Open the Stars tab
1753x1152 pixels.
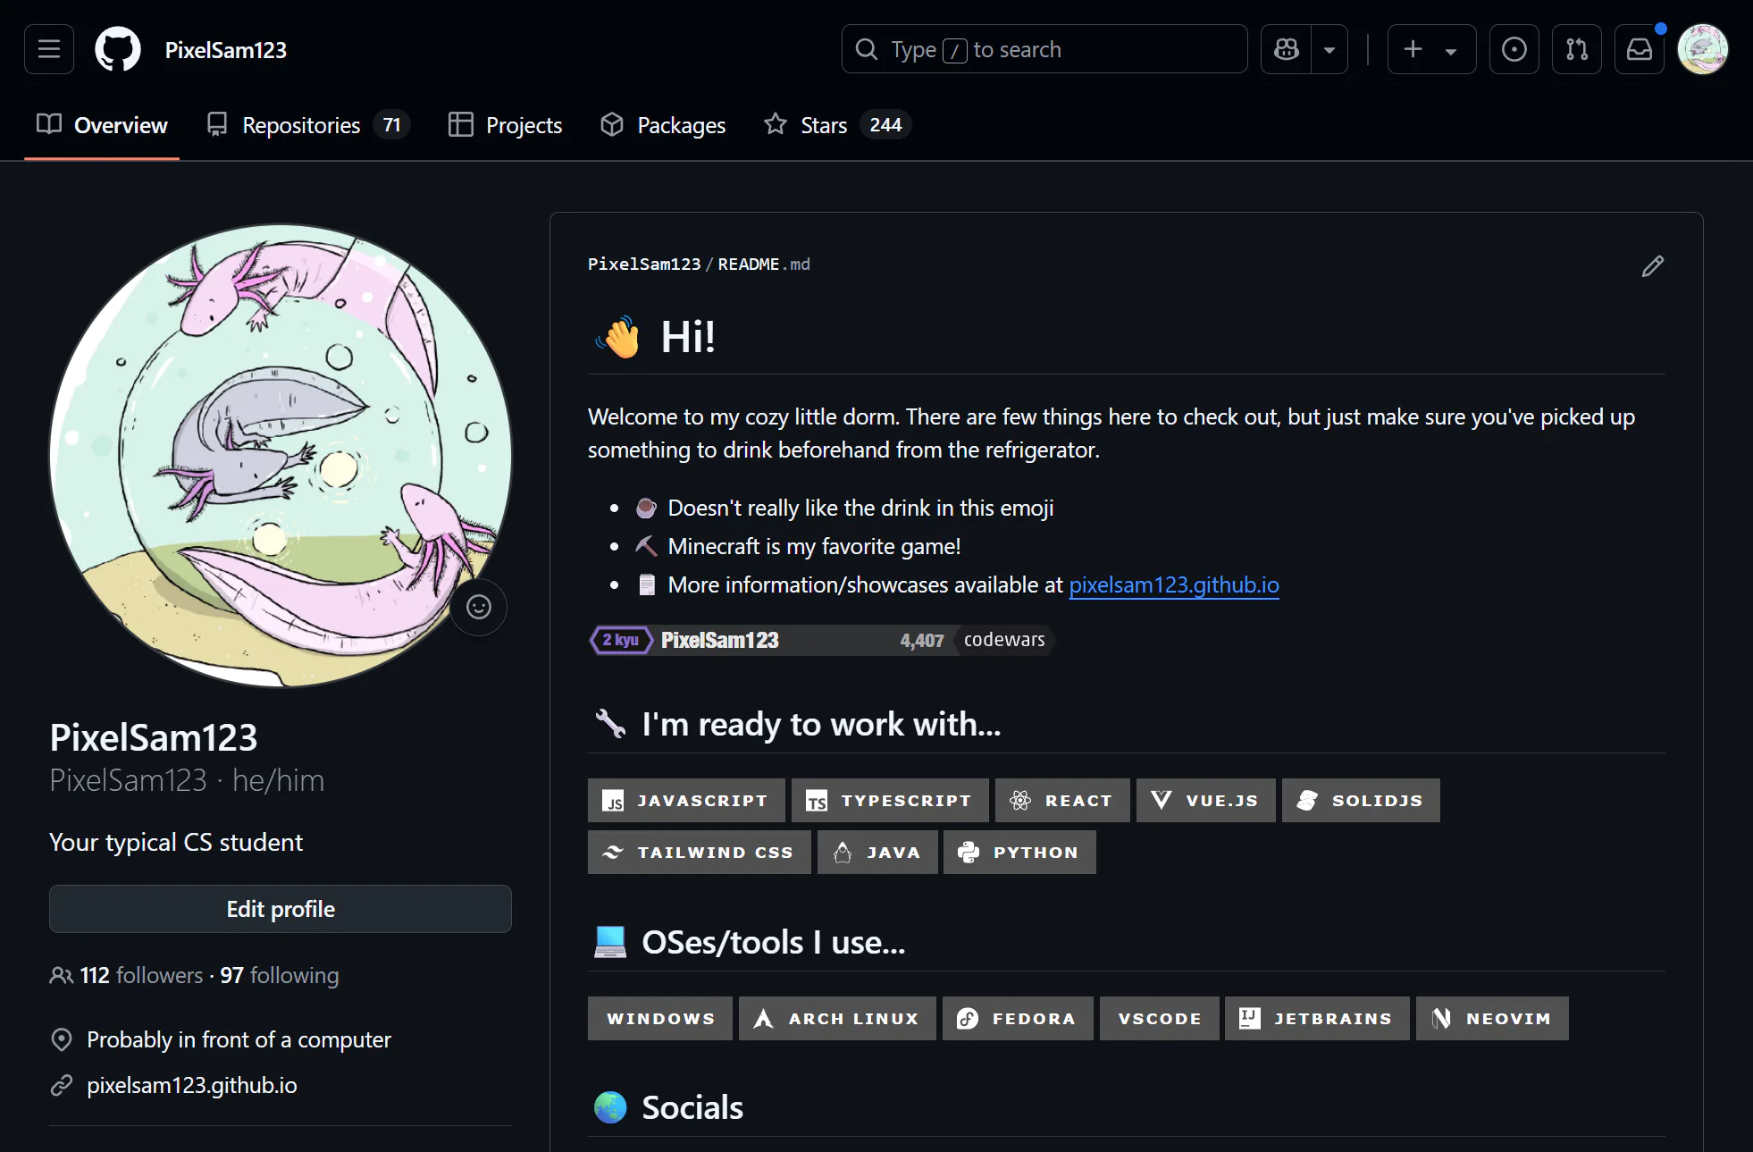click(x=837, y=125)
